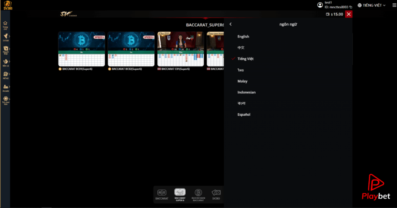Choose Indonesian language
This screenshot has height=208, width=397.
click(246, 92)
